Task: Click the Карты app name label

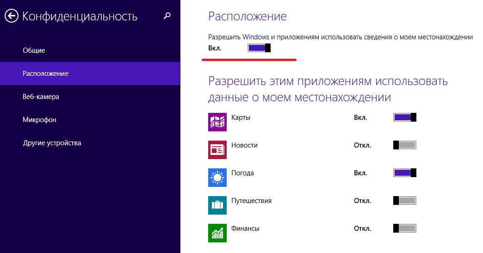Action: 241,117
